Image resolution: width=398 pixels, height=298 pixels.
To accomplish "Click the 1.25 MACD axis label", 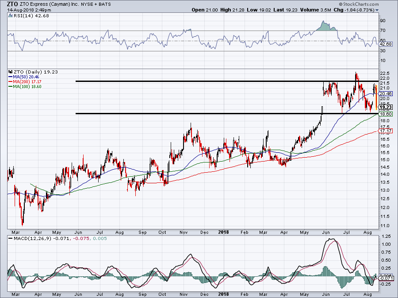I will 386,236.
